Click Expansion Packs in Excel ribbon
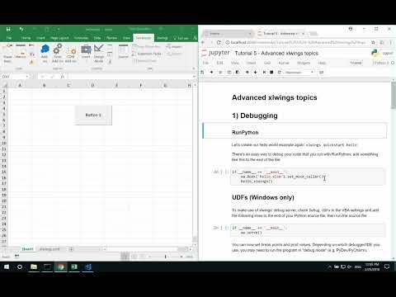Screen dimensions: 396x297 [147, 54]
